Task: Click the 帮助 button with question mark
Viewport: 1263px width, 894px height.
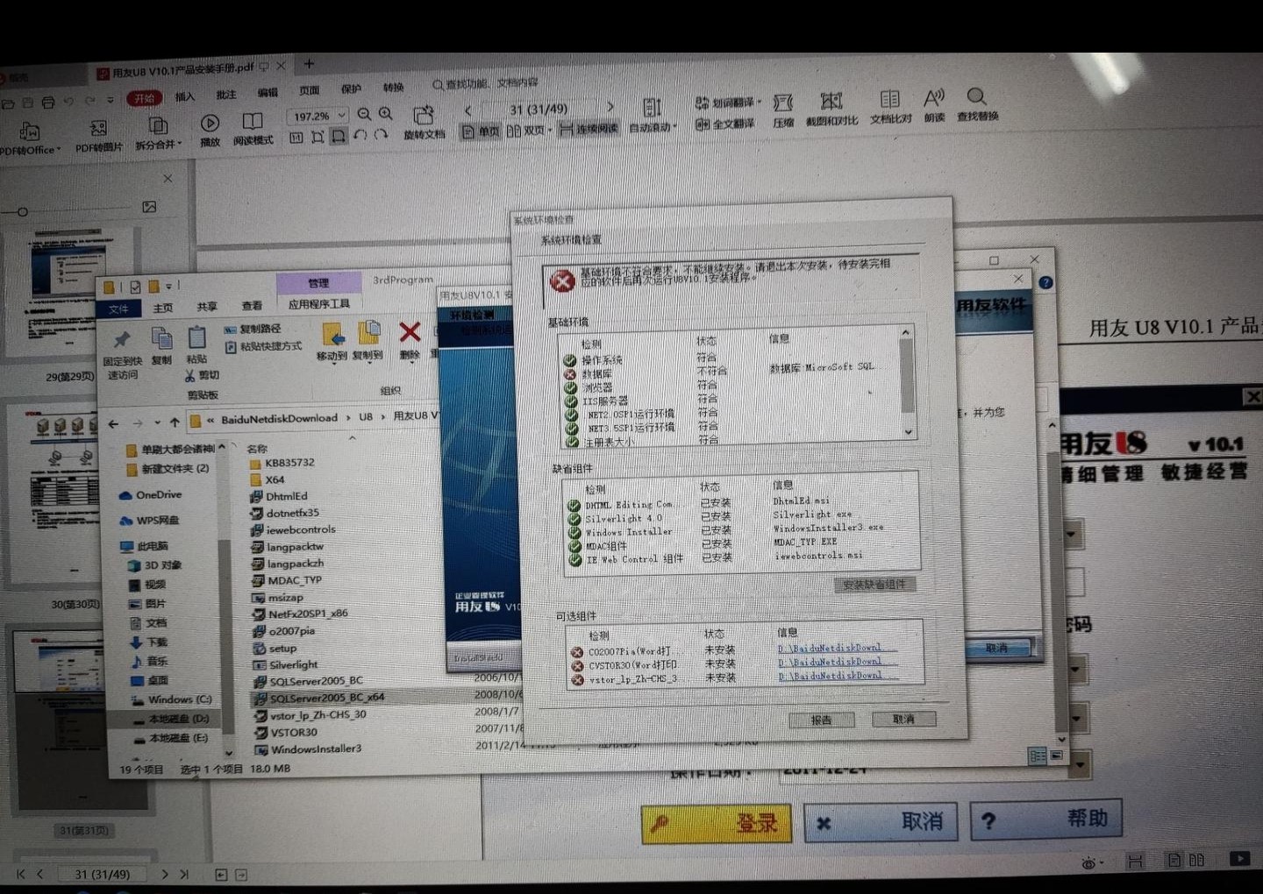Action: [x=1045, y=819]
